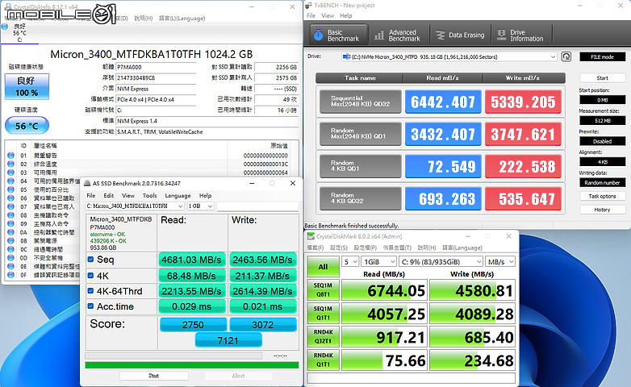Click the Task options button in TxBENCH
Image resolution: width=631 pixels, height=387 pixels.
(x=602, y=196)
